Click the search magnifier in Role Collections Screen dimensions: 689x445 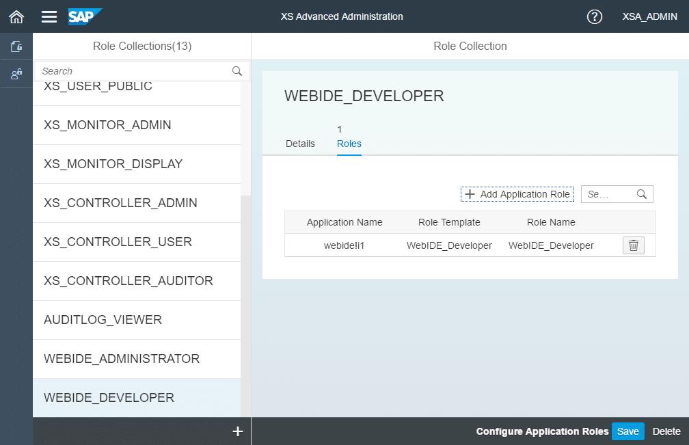[237, 71]
